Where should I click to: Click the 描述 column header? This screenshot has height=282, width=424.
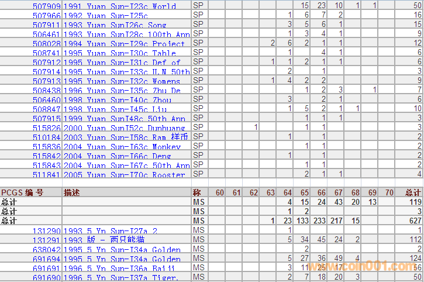[x=72, y=192]
